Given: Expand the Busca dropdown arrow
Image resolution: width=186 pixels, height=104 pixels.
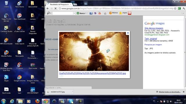Looking at the screenshot, I should (86, 13).
